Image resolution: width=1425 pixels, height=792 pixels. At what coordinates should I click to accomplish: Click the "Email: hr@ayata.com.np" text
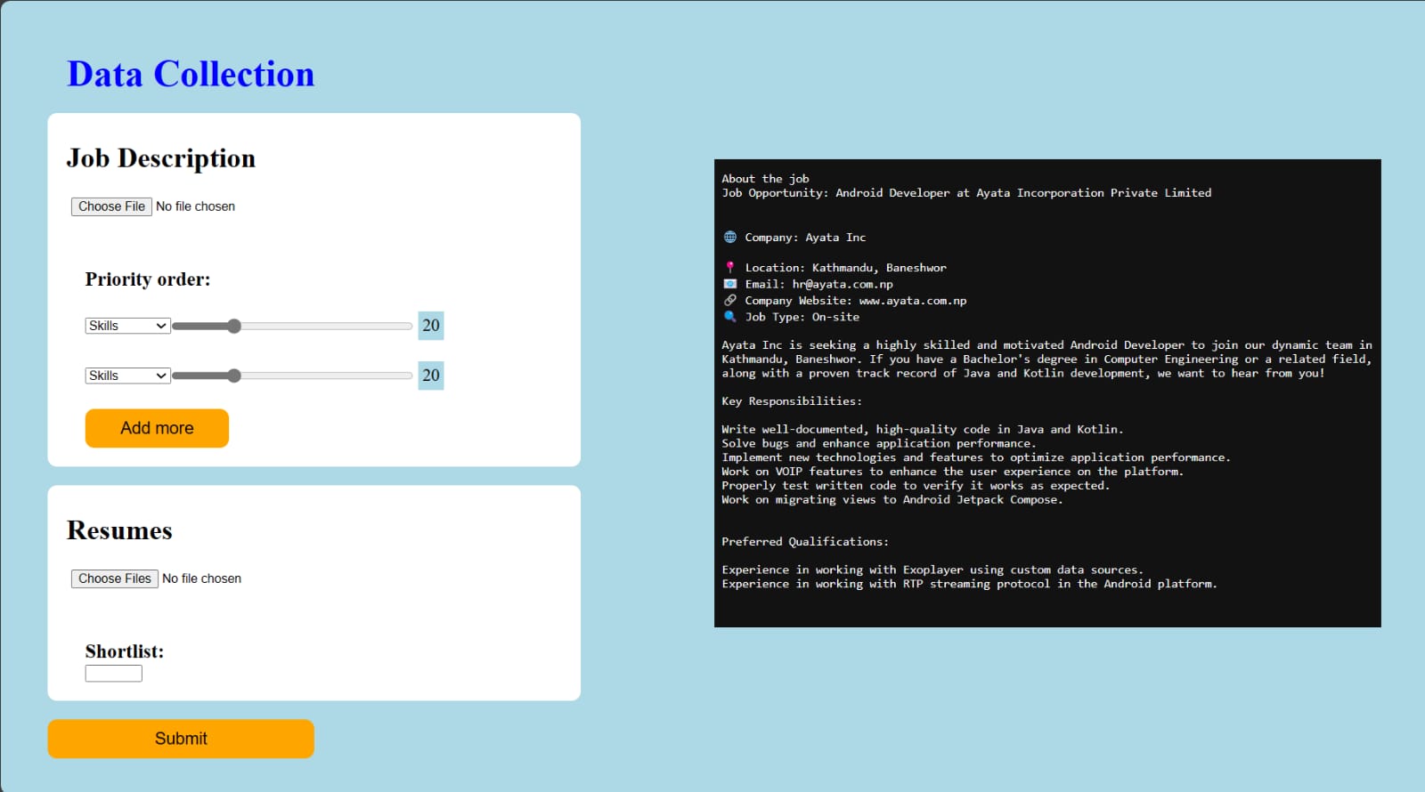click(x=818, y=285)
